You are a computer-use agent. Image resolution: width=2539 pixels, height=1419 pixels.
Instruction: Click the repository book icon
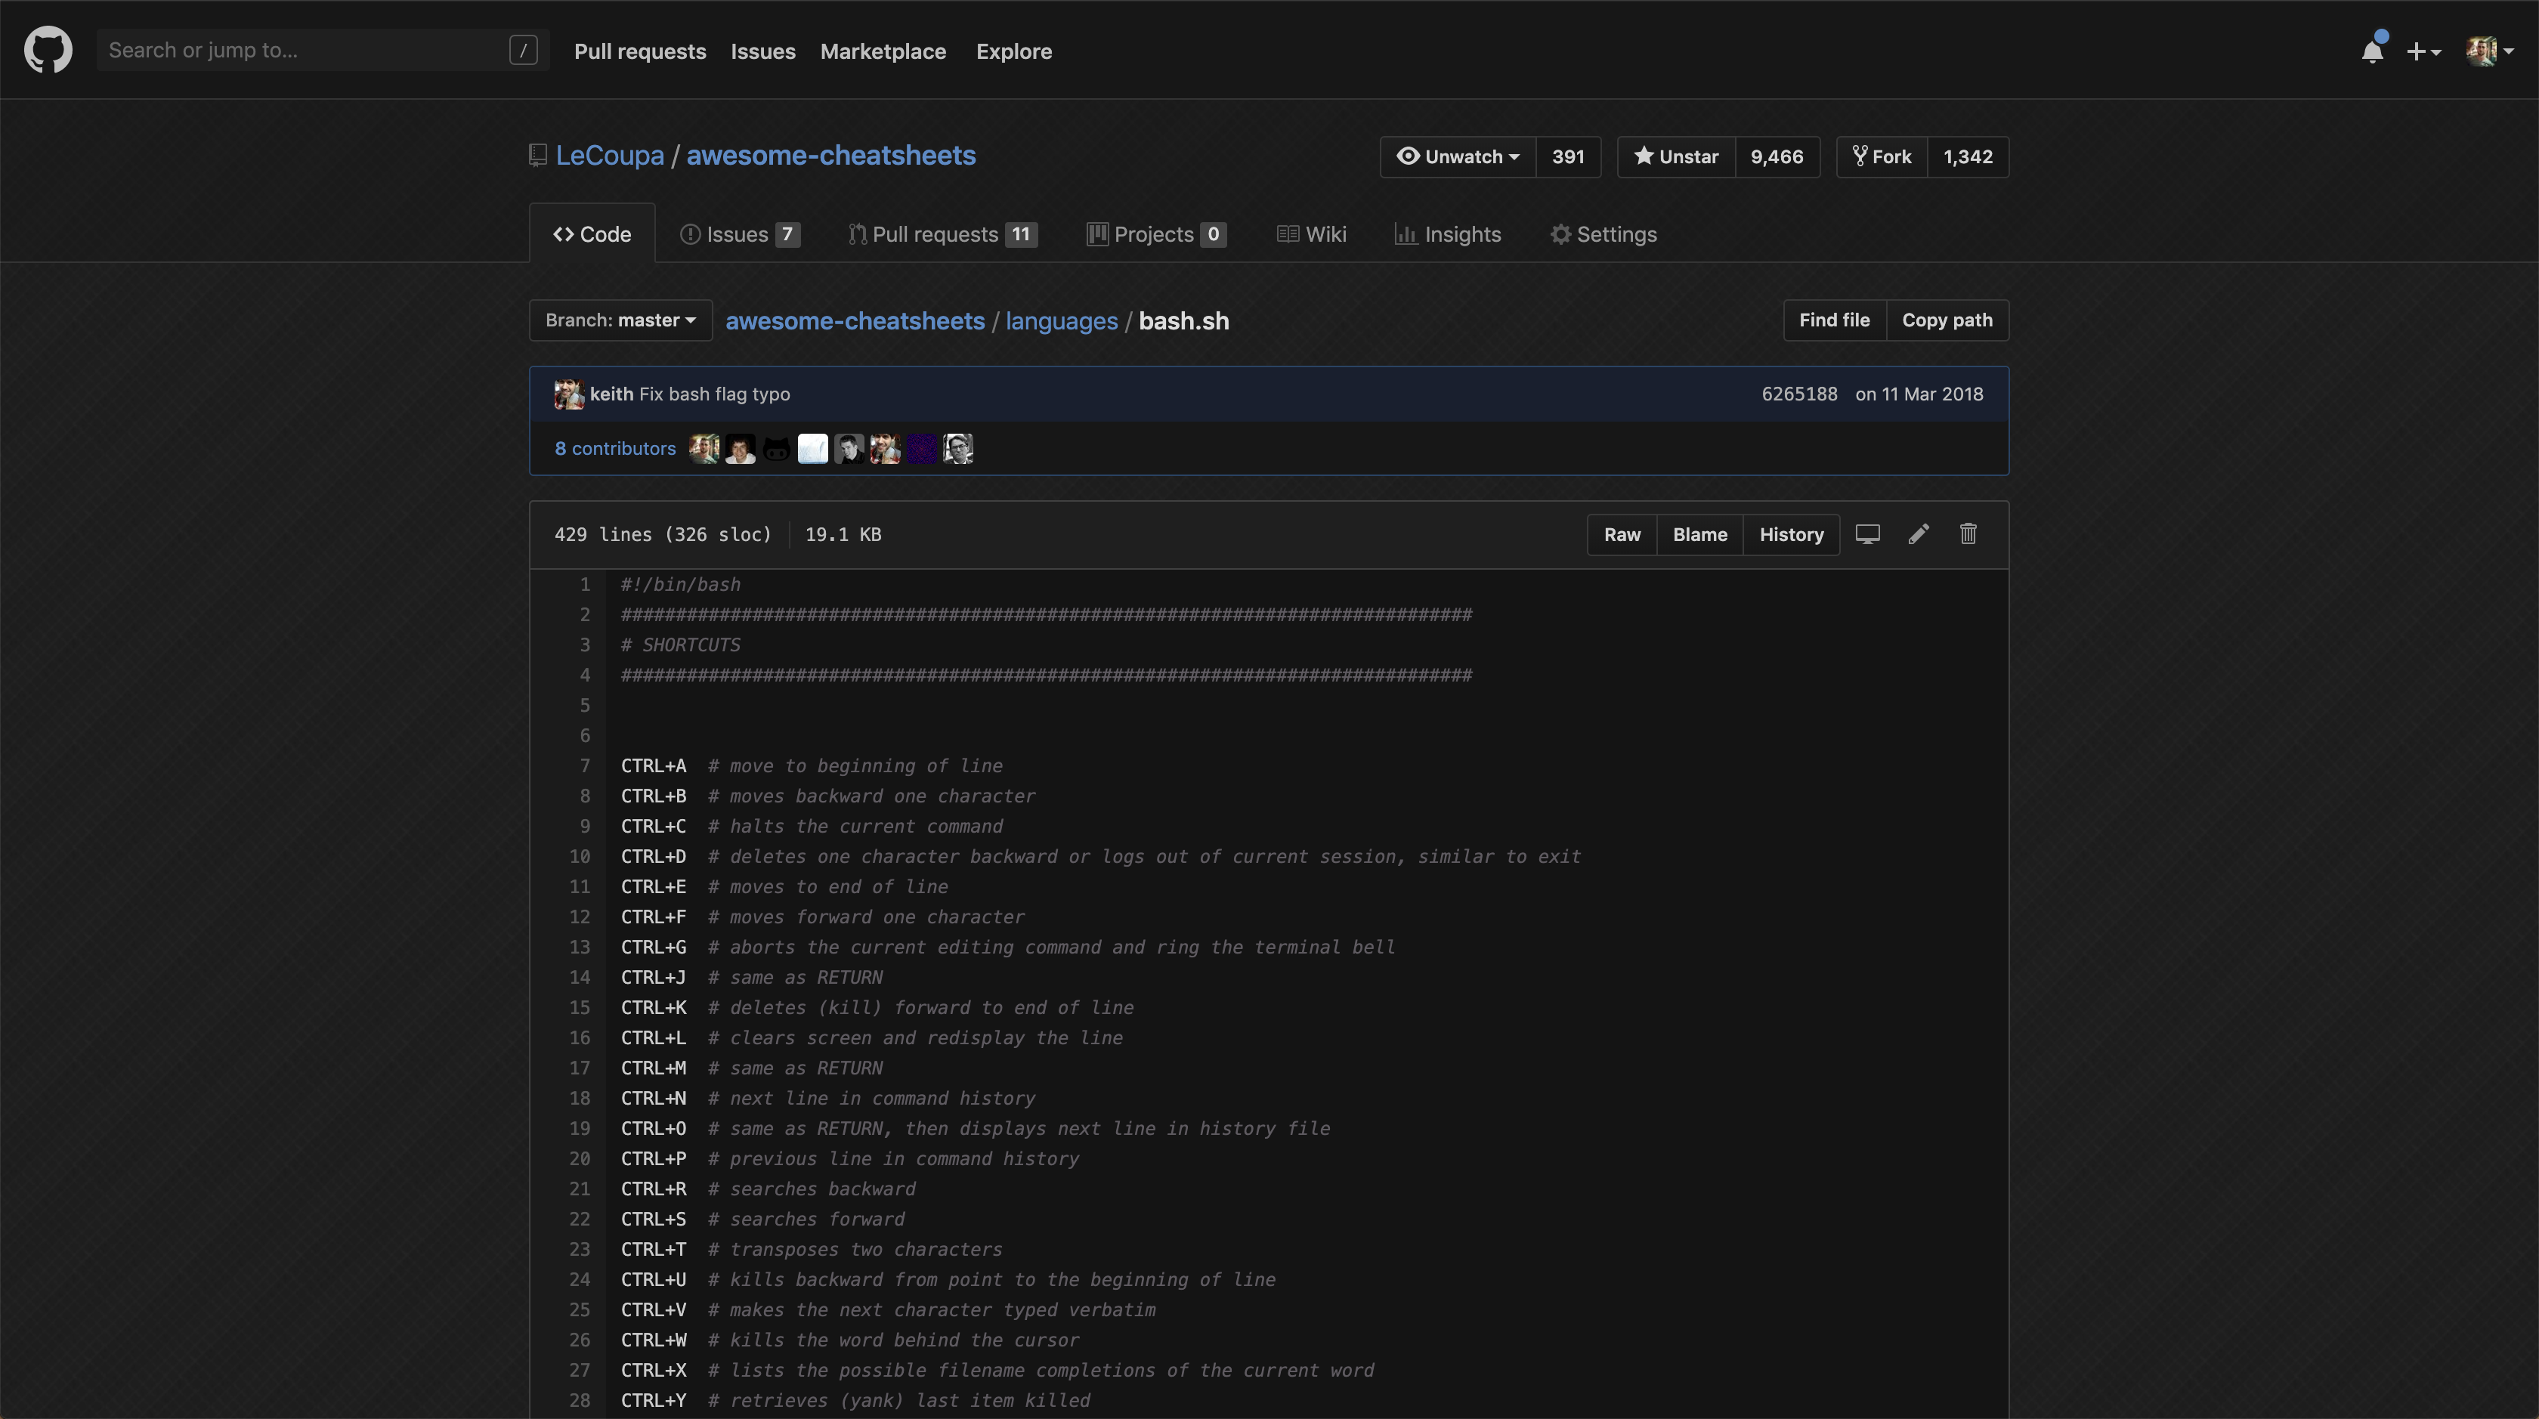[537, 156]
